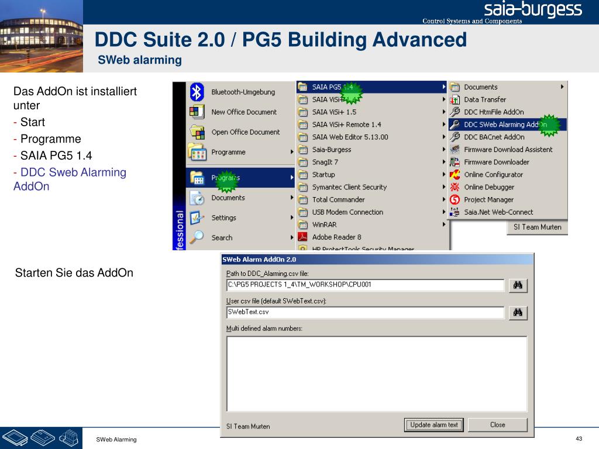Expand the SAIA ViSi+ 1.5 submenu arrow
This screenshot has height=449, width=599.
[443, 112]
